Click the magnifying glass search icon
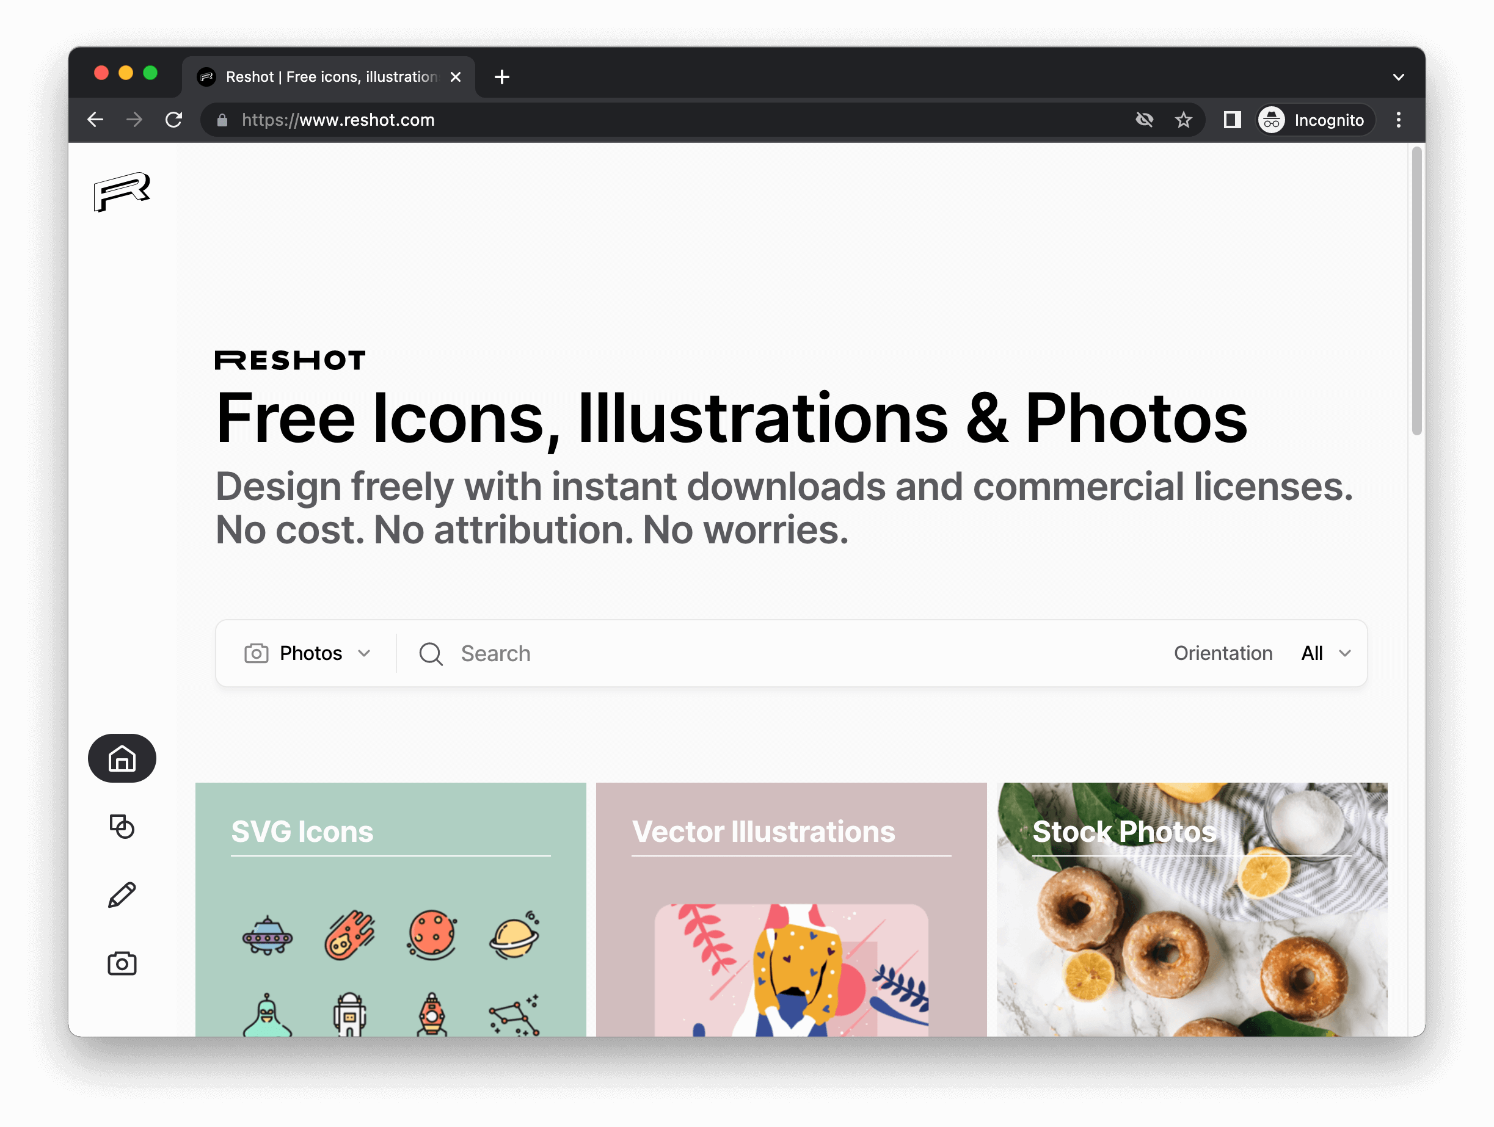The height and width of the screenshot is (1127, 1494). point(430,654)
